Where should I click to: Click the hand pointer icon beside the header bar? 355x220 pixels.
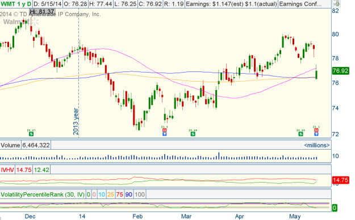click(x=337, y=3)
